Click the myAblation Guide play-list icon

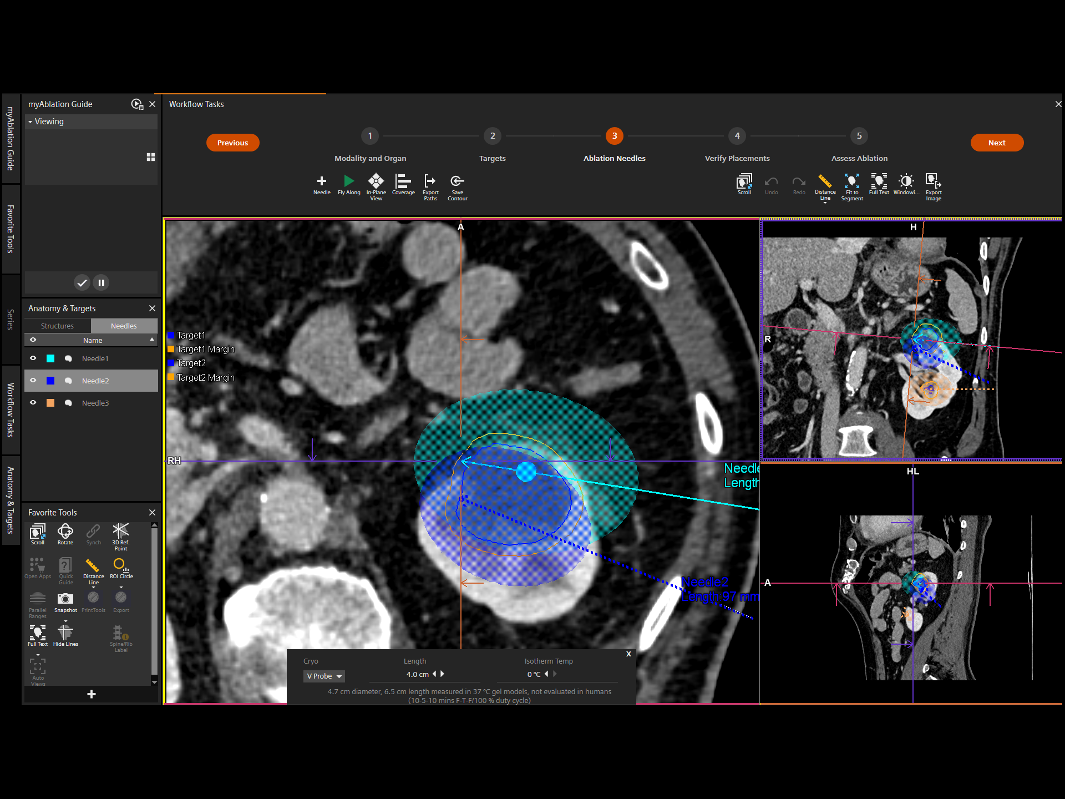click(137, 104)
